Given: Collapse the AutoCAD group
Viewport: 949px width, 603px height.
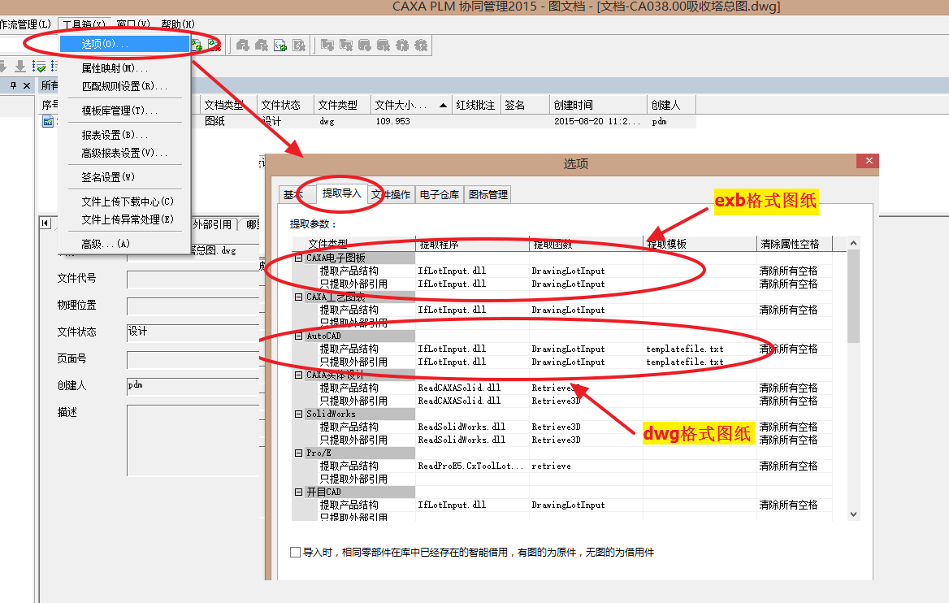Looking at the screenshot, I should tap(298, 336).
